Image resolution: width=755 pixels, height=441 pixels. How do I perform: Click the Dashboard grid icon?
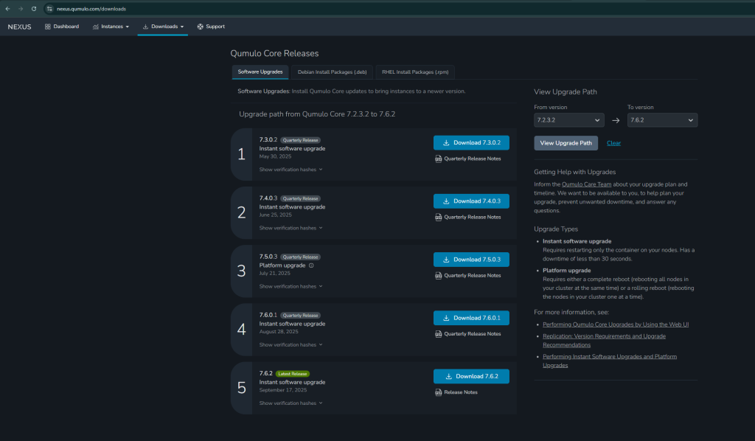point(48,27)
